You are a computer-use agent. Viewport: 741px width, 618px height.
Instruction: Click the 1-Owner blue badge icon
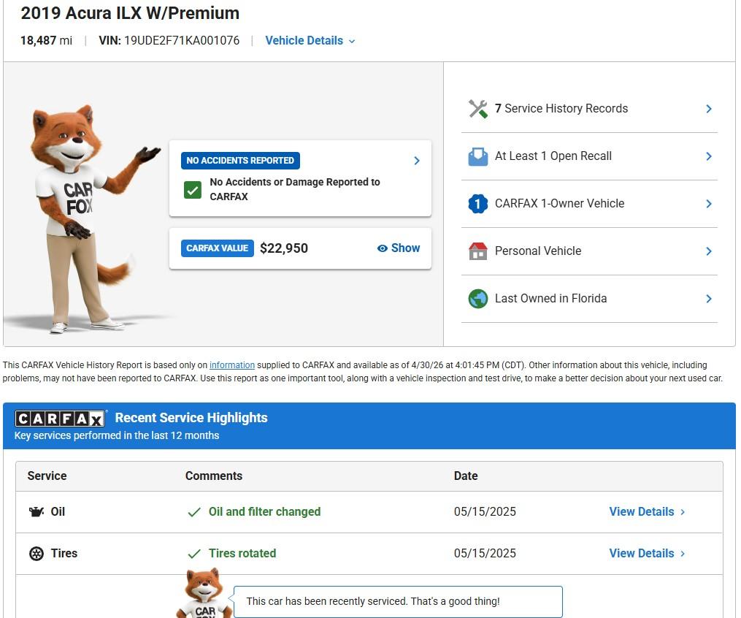[x=477, y=204]
